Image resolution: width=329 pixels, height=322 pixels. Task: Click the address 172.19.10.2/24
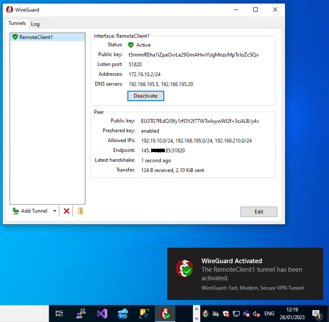pyautogui.click(x=145, y=74)
